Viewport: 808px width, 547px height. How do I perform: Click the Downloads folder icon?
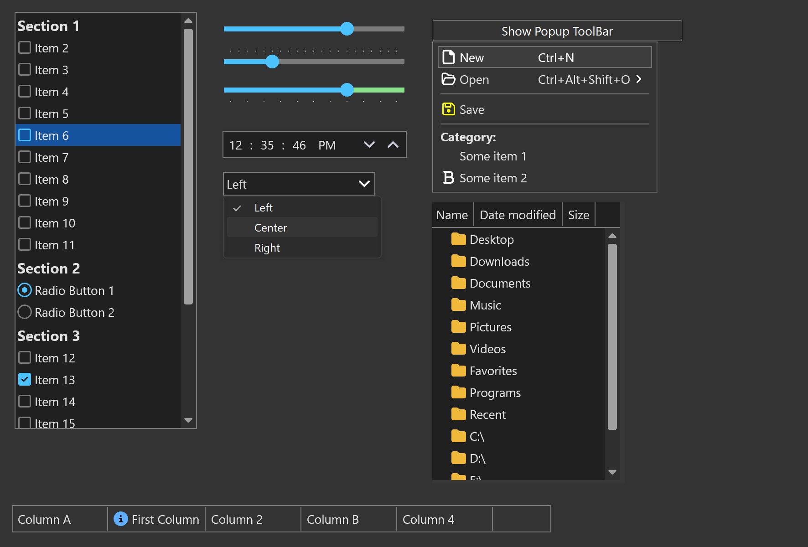click(459, 261)
